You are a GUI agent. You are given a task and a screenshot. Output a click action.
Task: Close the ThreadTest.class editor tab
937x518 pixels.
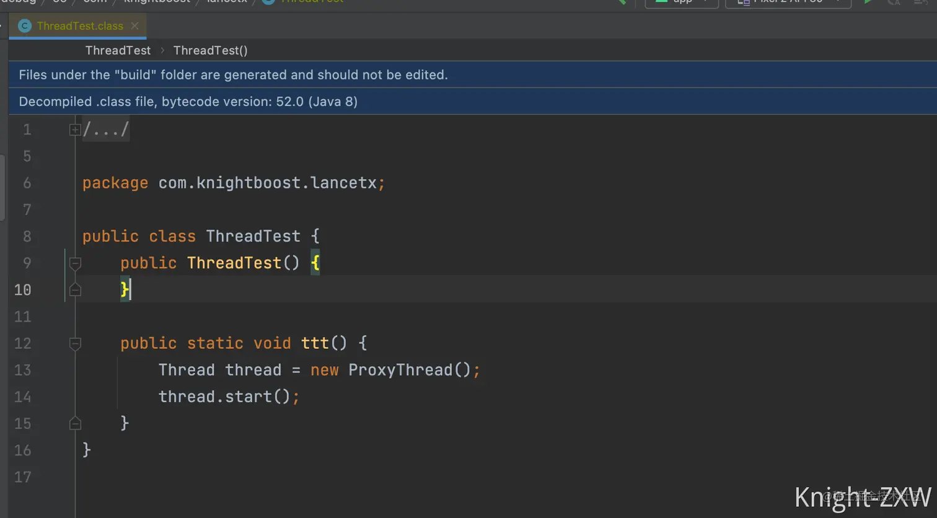pyautogui.click(x=134, y=26)
